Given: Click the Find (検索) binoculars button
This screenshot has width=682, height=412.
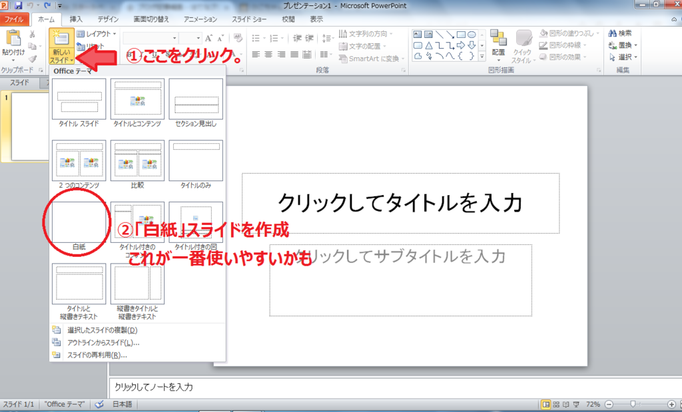Looking at the screenshot, I should pos(620,33).
